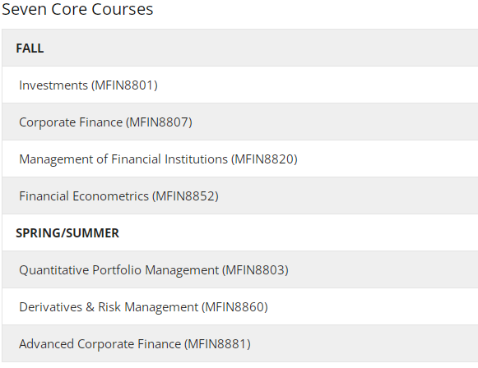Click the words Quantitative Portfolio Management
Image resolution: width=478 pixels, height=368 pixels.
click(119, 270)
